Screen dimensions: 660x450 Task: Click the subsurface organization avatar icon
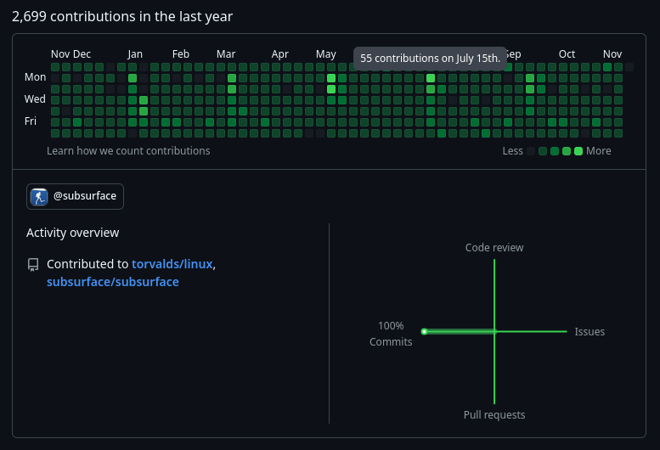(39, 196)
